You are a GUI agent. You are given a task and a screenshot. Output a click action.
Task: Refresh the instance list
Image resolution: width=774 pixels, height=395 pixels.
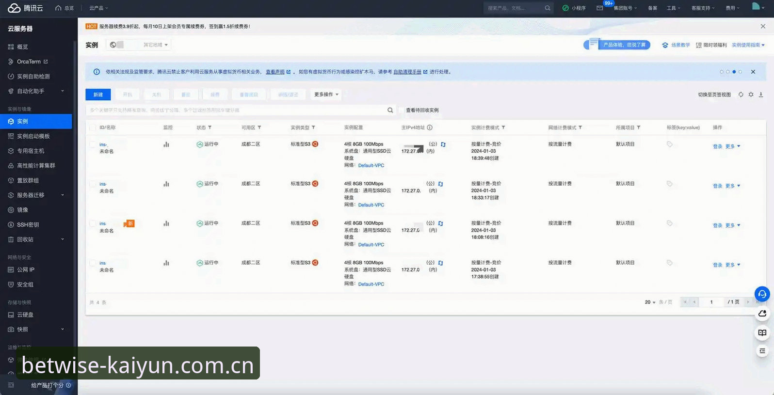click(x=741, y=95)
